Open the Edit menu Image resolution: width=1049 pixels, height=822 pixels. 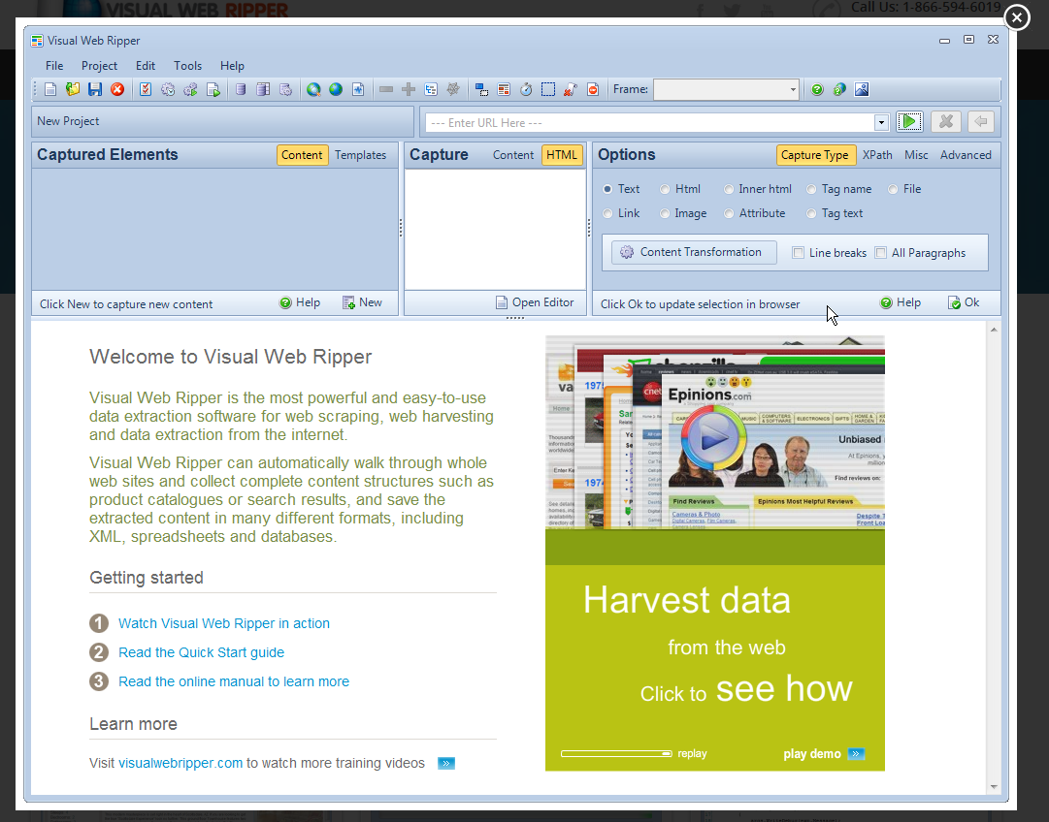146,66
